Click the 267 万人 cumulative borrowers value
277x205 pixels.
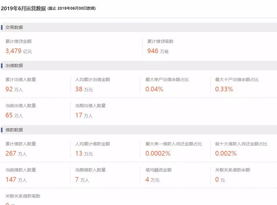pos(16,153)
